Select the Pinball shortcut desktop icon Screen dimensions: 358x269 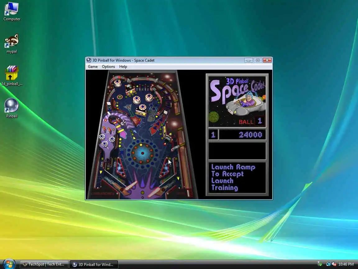coord(11,108)
